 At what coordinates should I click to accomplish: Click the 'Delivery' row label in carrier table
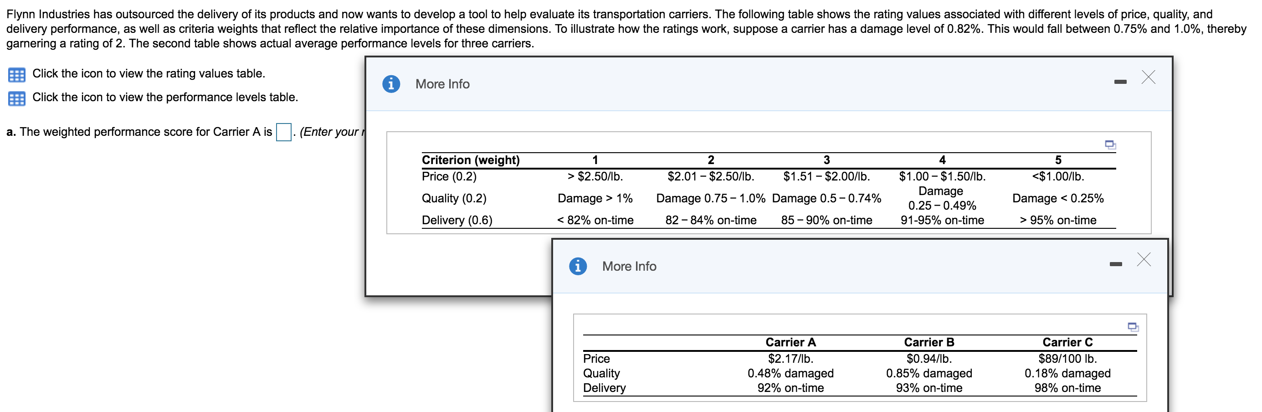[605, 388]
